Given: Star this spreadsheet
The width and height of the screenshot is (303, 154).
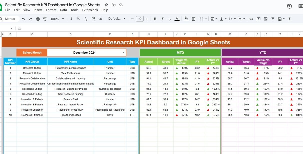Looking at the screenshot, I should click(106, 5).
